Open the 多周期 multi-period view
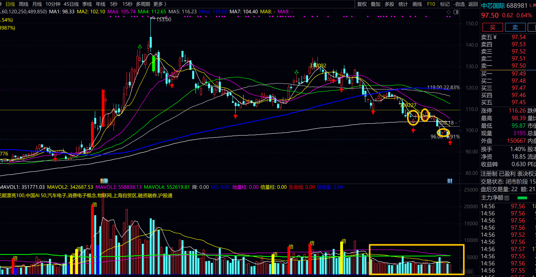 tap(143, 4)
